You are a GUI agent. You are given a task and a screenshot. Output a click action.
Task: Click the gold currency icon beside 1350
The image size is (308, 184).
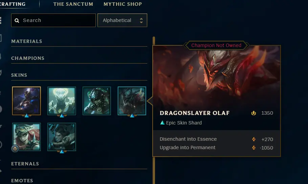[254, 113]
